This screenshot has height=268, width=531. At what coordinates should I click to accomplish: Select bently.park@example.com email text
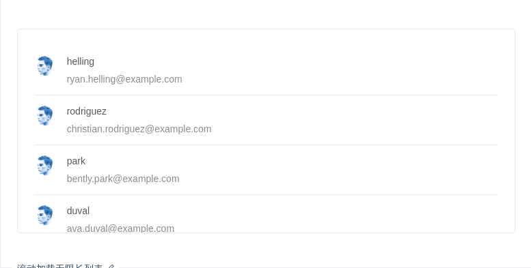click(x=123, y=179)
